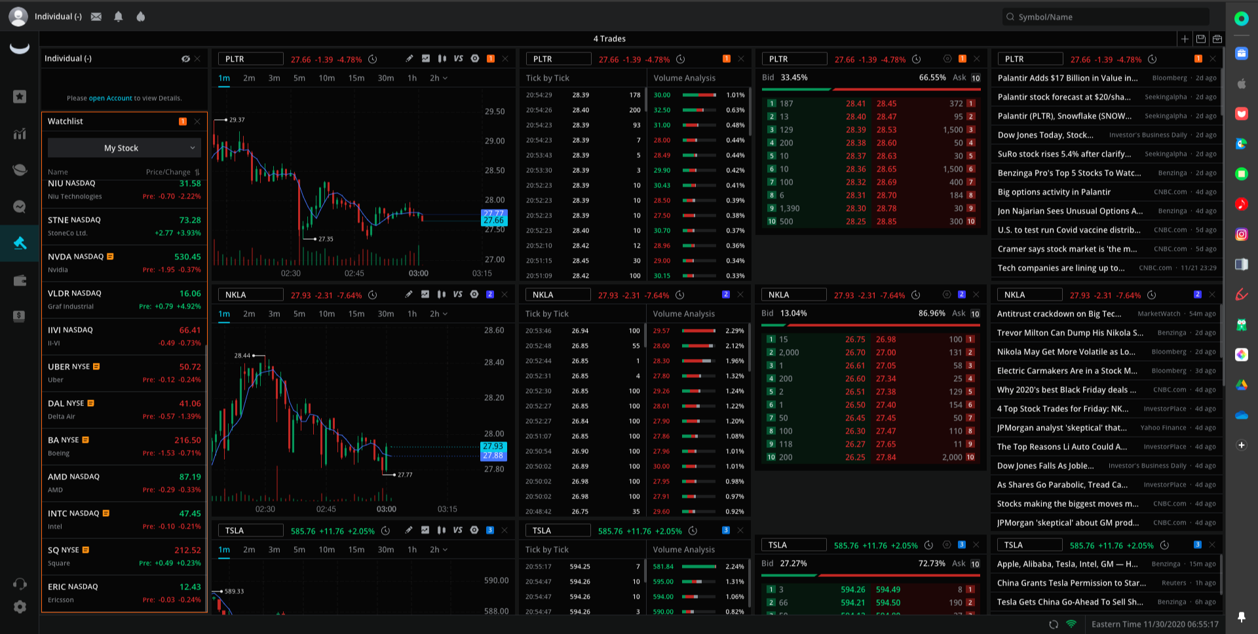Select 1h interval on PLTR chart
The height and width of the screenshot is (634, 1258).
pos(412,78)
